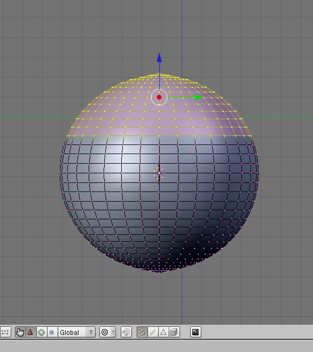Image resolution: width=313 pixels, height=352 pixels.
Task: Switch to face select mode
Action: [163, 332]
